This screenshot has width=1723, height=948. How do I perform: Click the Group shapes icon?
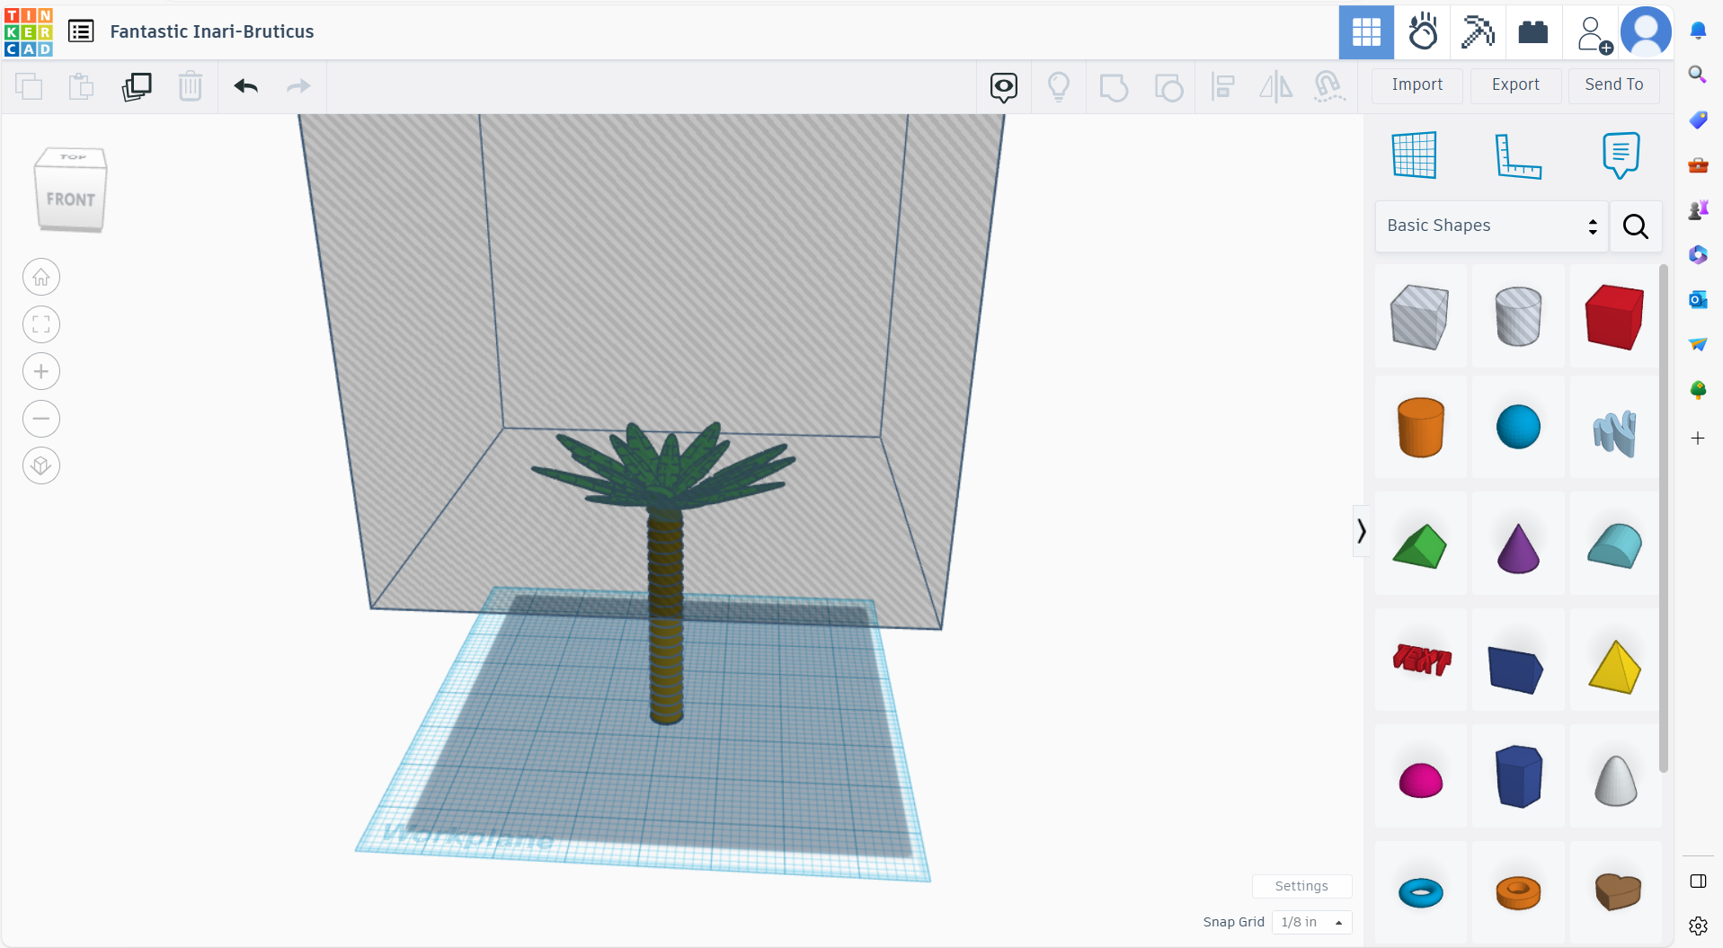[x=1114, y=87]
